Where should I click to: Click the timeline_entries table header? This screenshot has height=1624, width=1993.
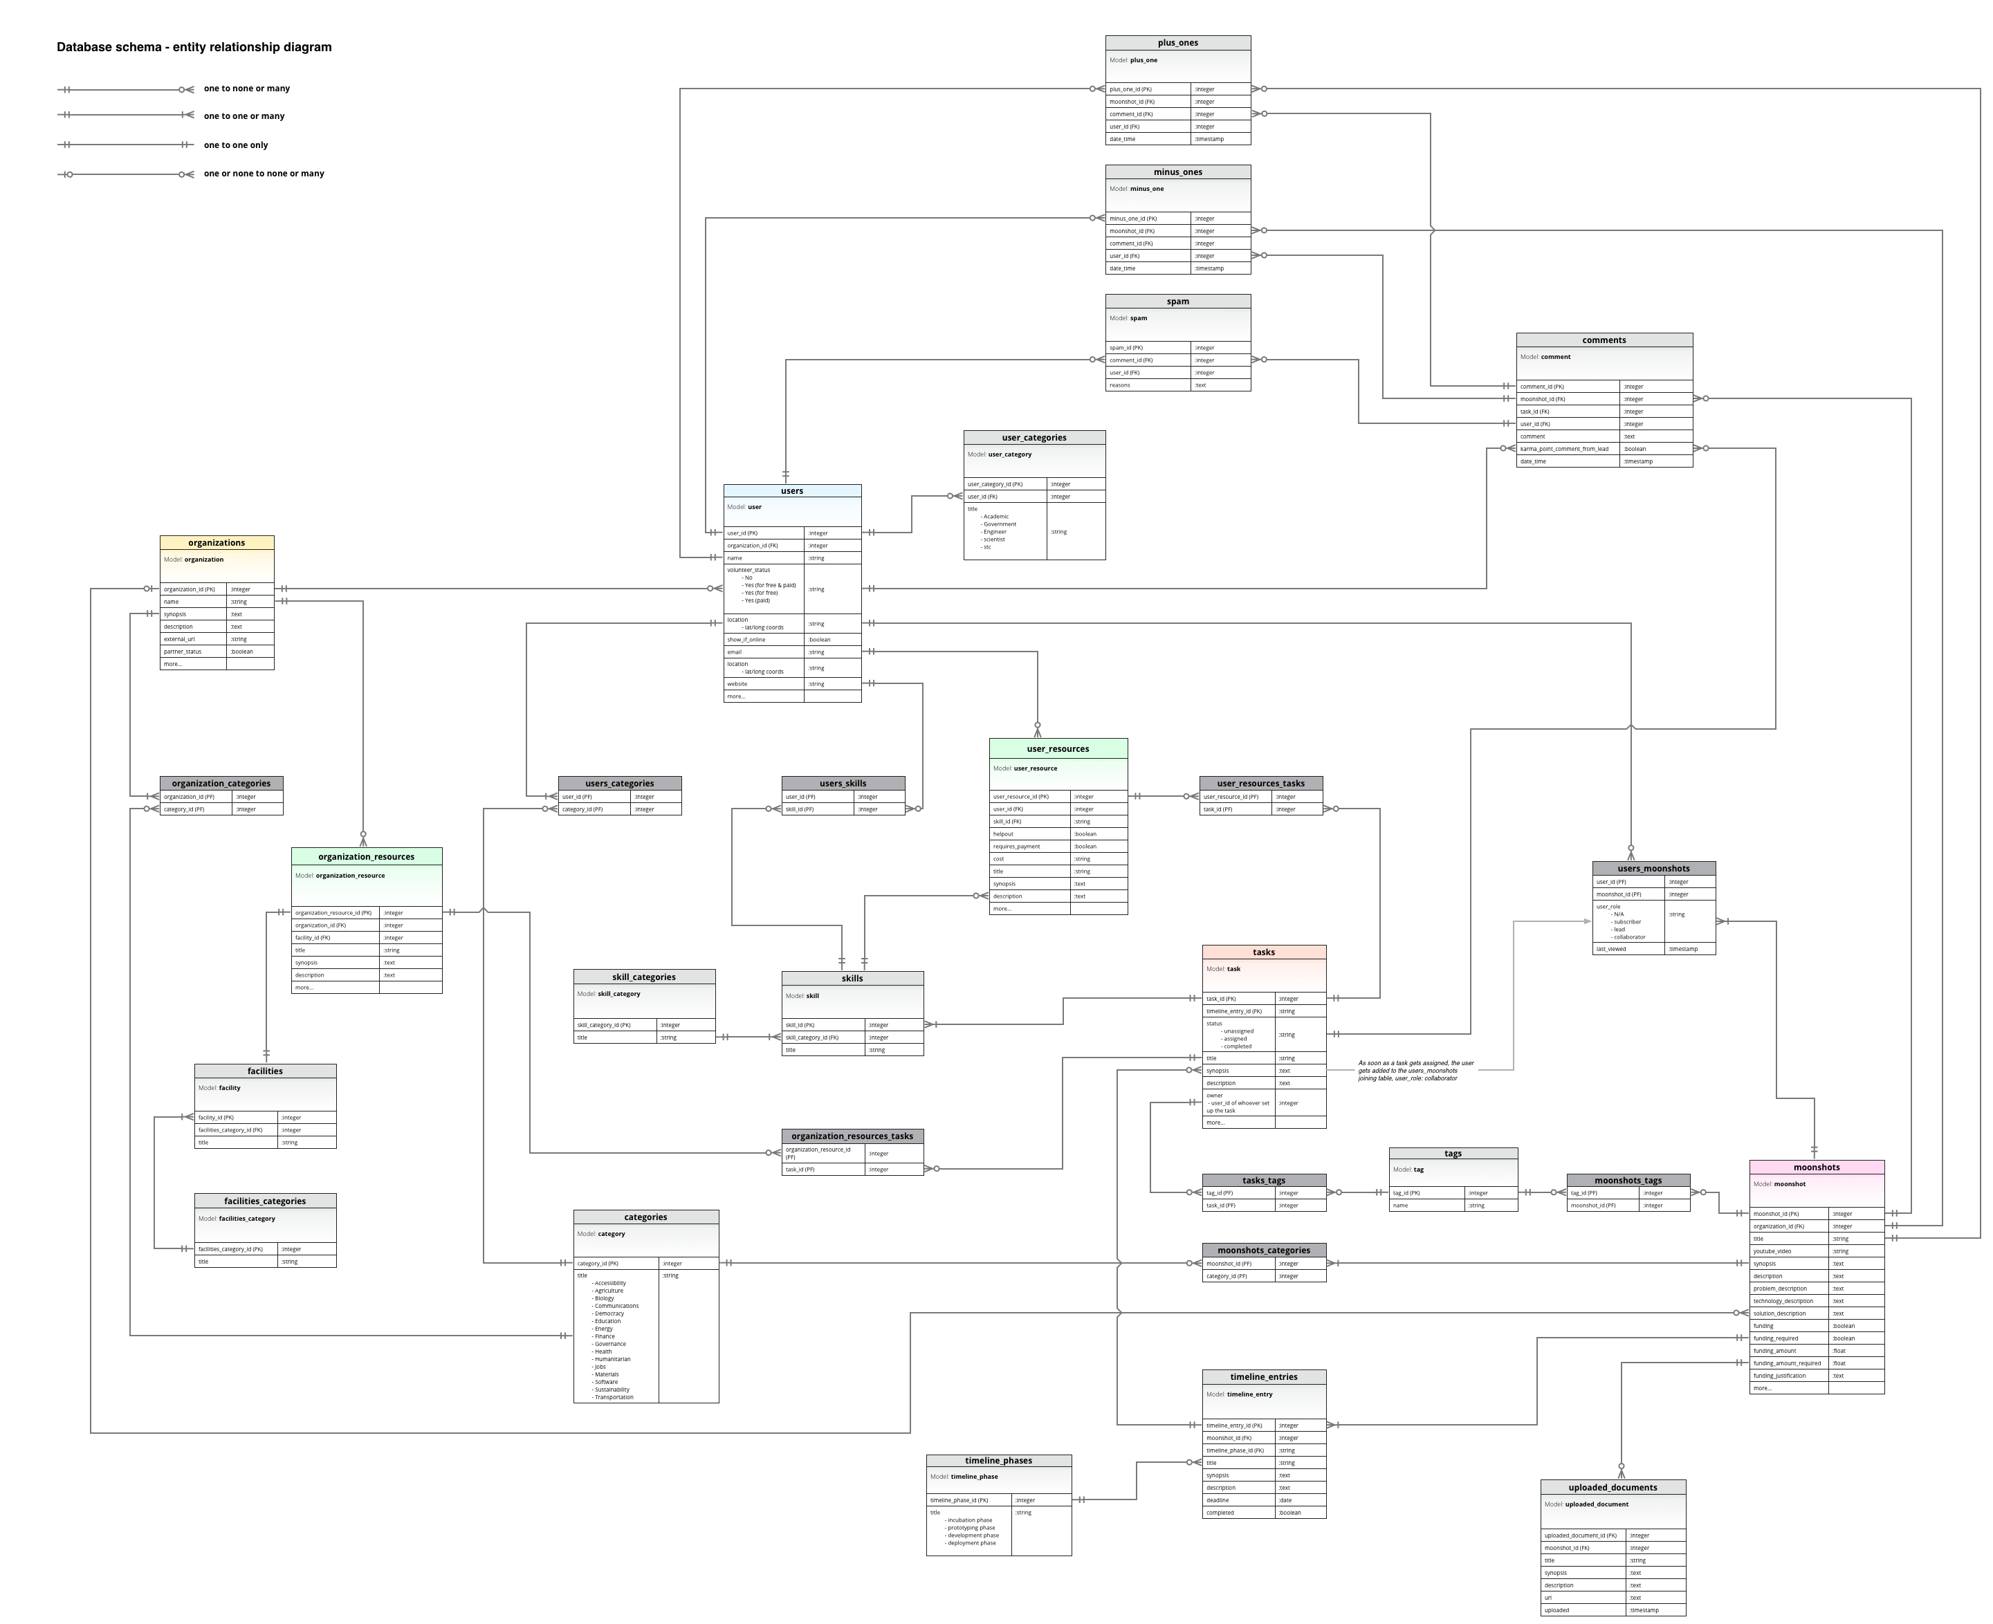coord(1263,1376)
